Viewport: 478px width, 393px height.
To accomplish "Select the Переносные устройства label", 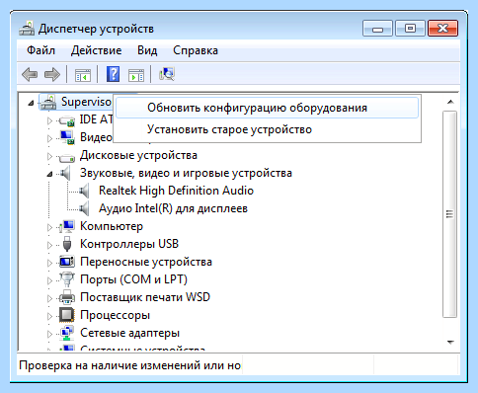I will [146, 262].
